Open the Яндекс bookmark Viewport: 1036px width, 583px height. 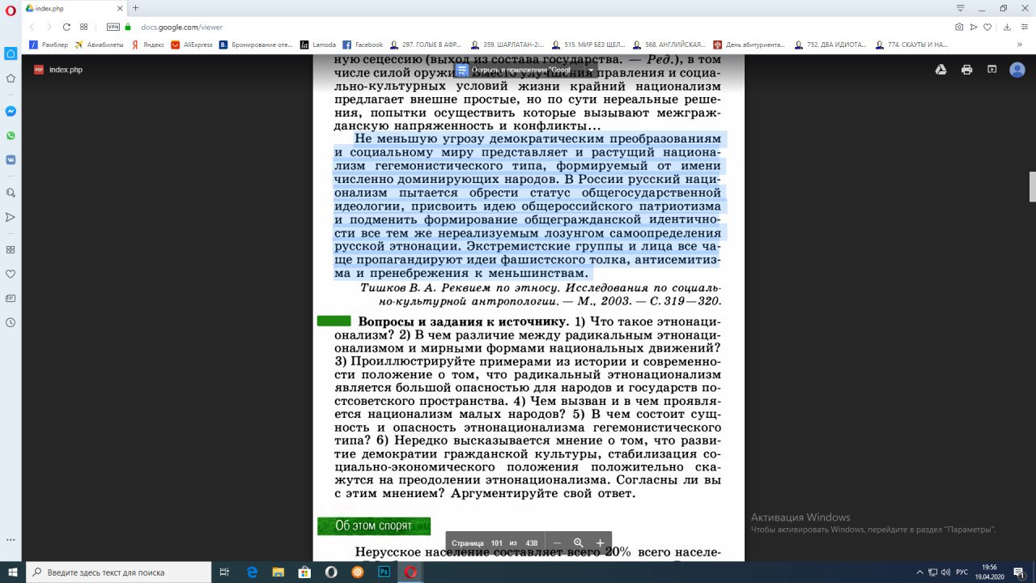point(147,45)
